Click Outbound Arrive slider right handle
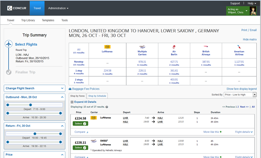The image size is (261, 158). coord(60,113)
